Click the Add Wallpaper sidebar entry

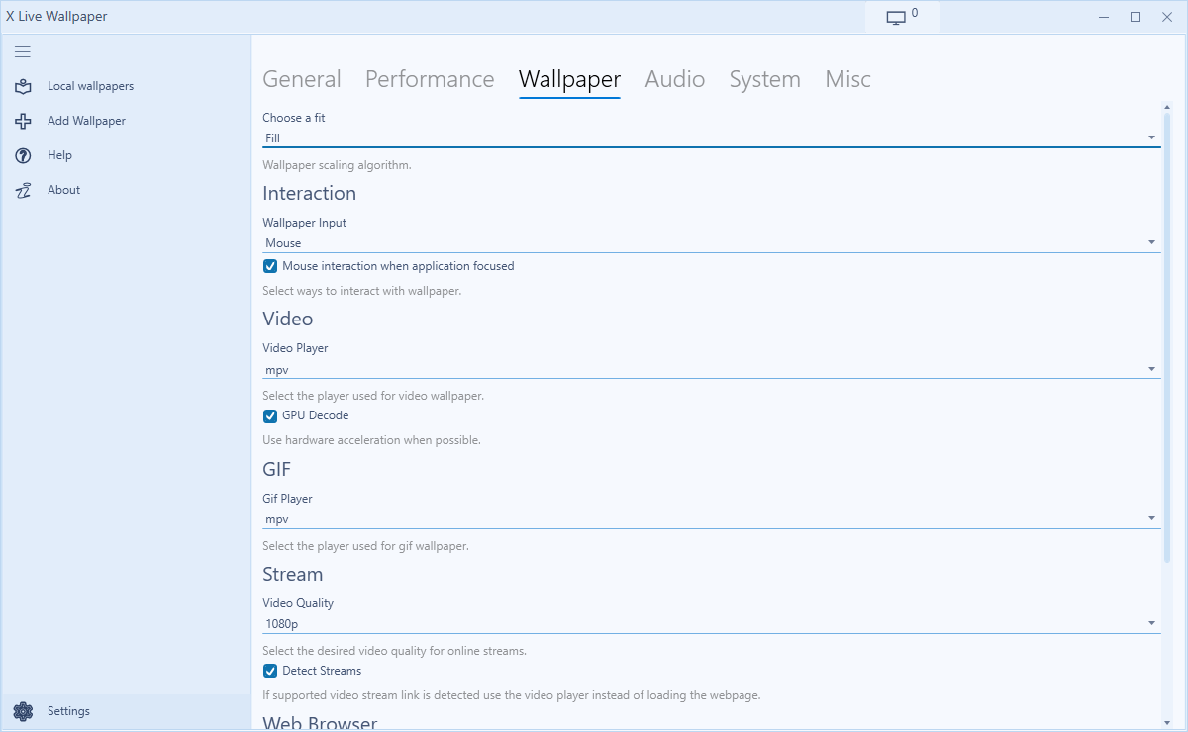[x=85, y=120]
